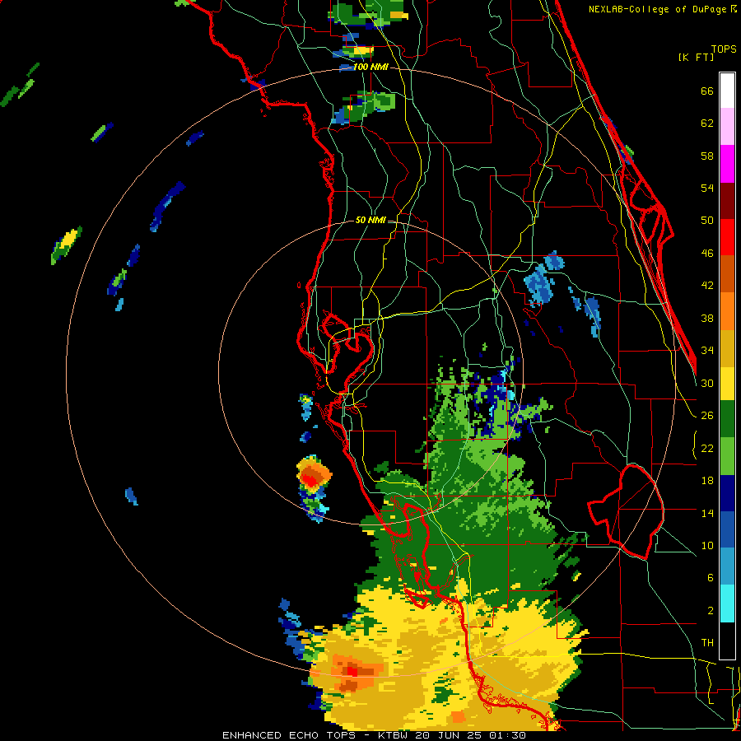Viewport: 741px width, 741px height.
Task: Click the '01:30' timestamp
Action: click(508, 735)
